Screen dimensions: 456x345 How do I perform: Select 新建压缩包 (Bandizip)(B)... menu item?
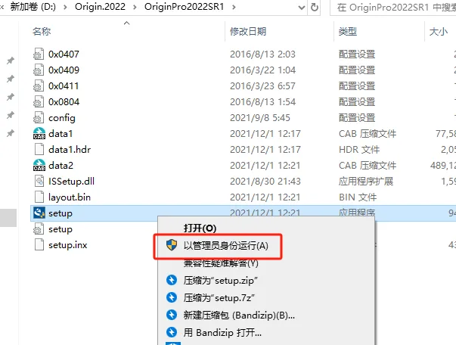coord(239,315)
